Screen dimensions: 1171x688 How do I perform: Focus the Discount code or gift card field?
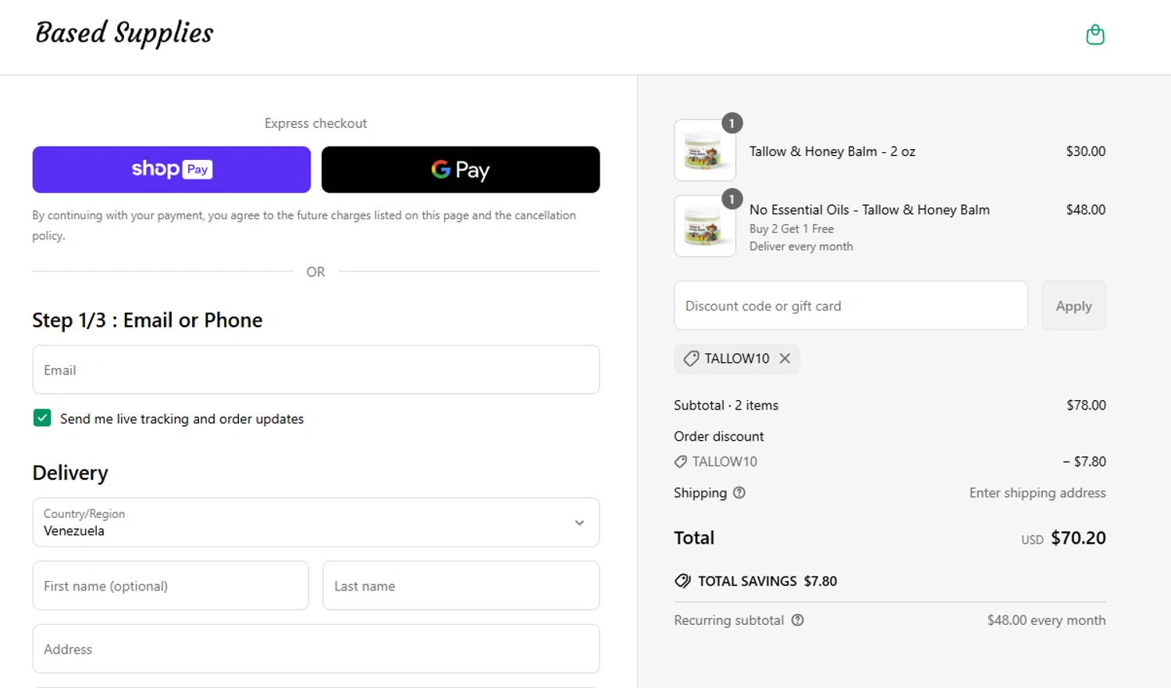tap(851, 306)
